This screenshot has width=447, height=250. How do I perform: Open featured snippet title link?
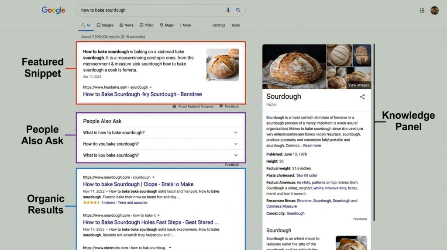coord(142,94)
